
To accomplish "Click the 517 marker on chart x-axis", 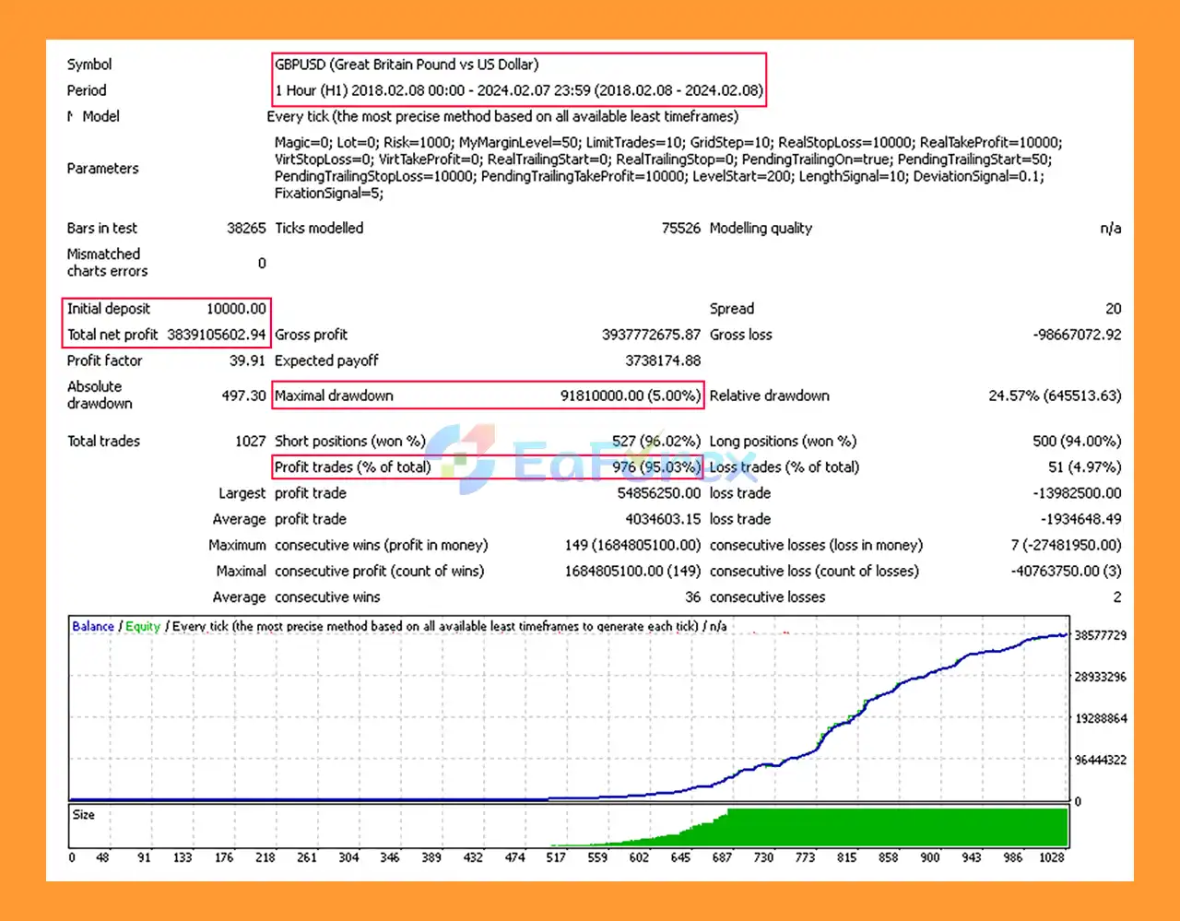I will [556, 857].
